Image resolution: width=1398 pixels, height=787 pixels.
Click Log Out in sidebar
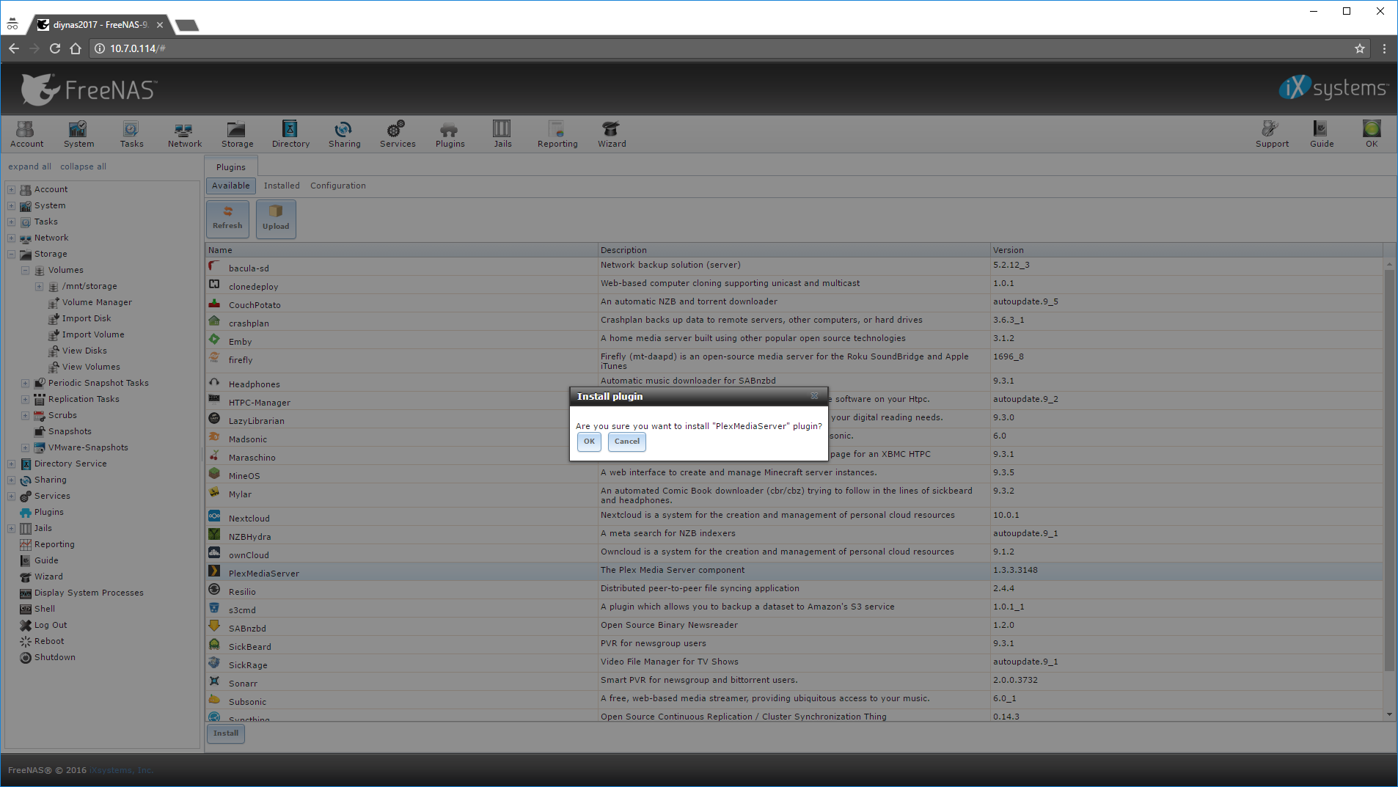pos(51,625)
